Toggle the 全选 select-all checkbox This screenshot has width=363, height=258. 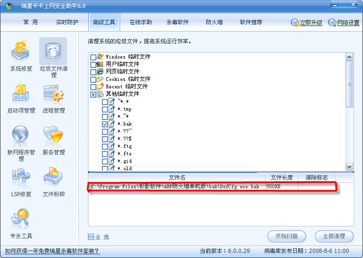pos(91,237)
